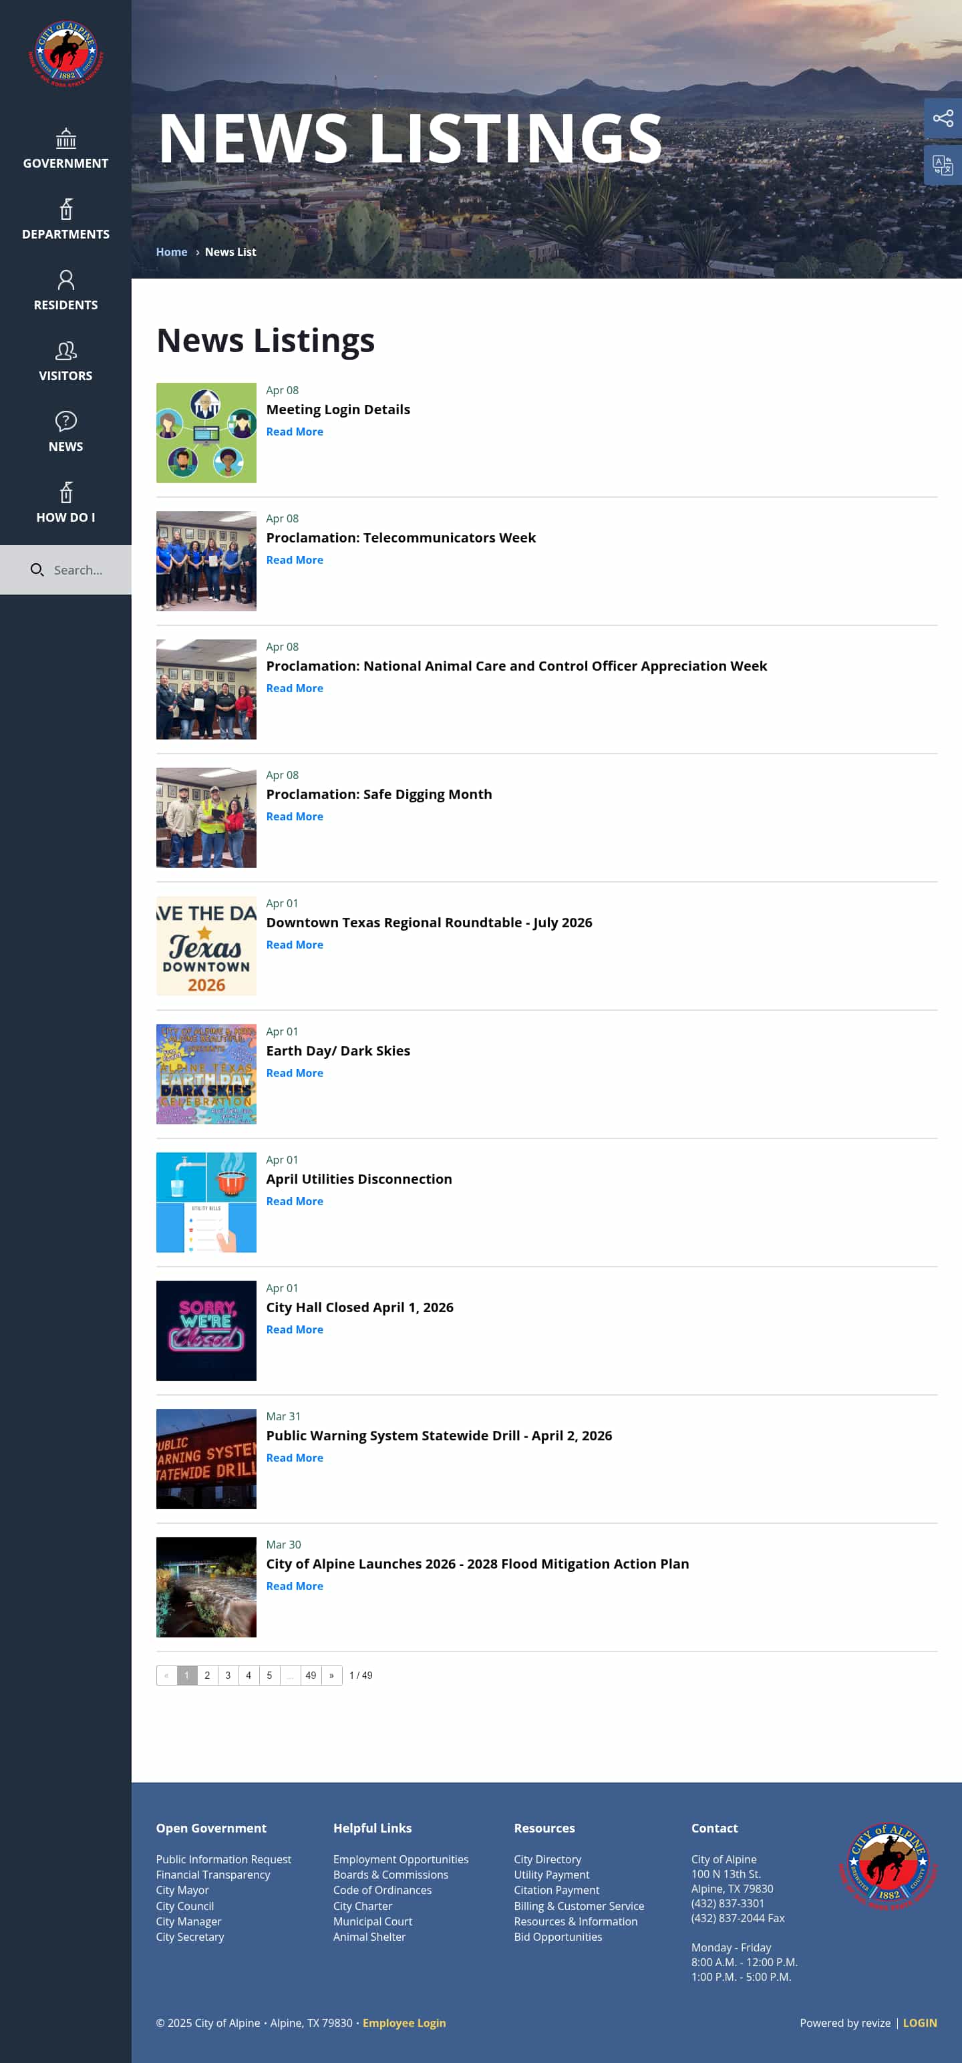Open Flood Mitigation Action Plan headline
Viewport: 962px width, 2063px height.
click(x=478, y=1563)
